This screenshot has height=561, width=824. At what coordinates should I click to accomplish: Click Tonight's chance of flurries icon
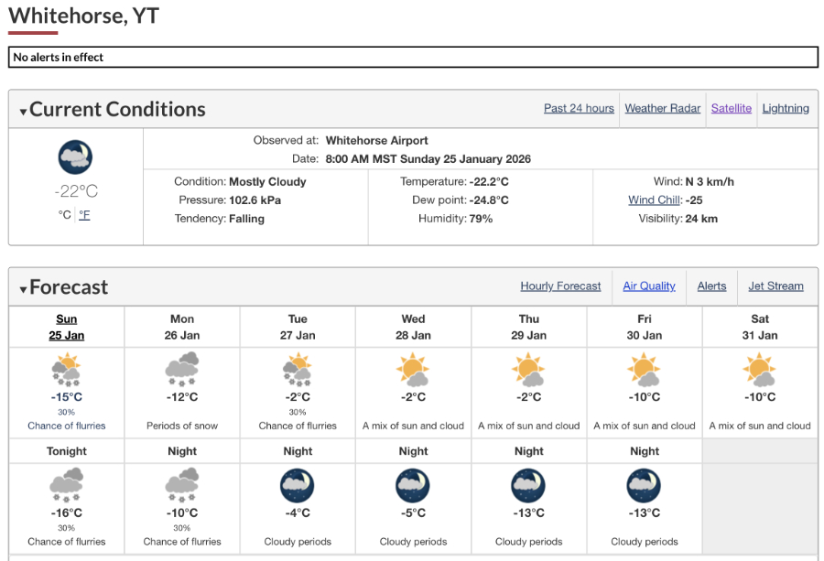click(66, 485)
